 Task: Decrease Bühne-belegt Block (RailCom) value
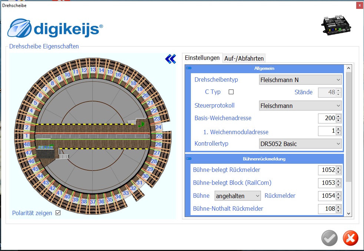point(338,185)
